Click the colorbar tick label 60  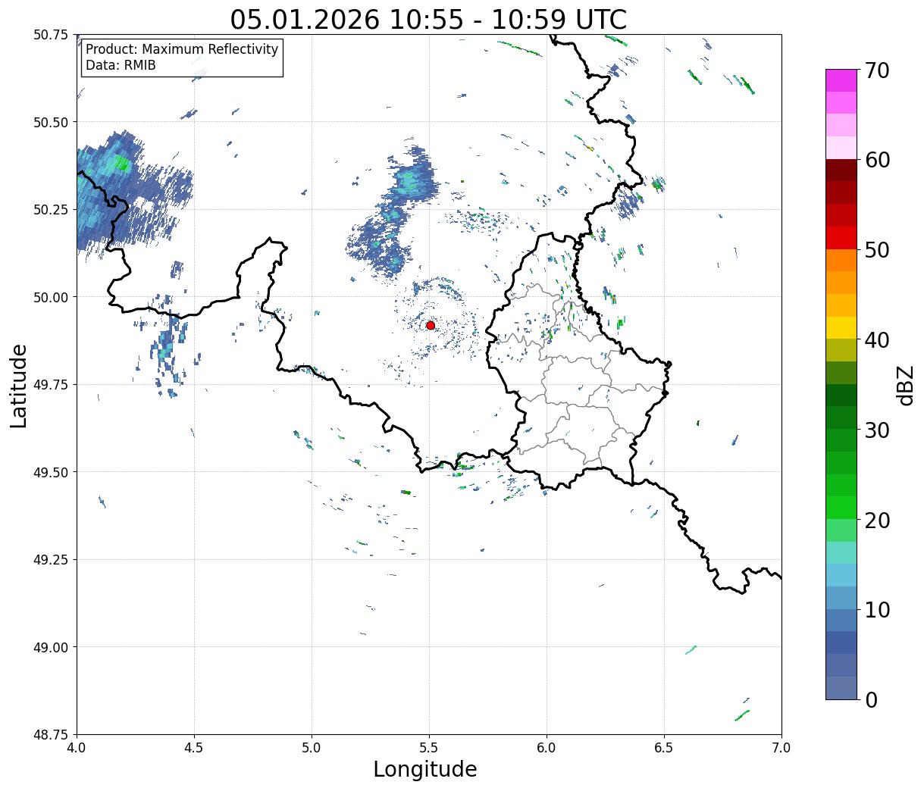point(877,160)
